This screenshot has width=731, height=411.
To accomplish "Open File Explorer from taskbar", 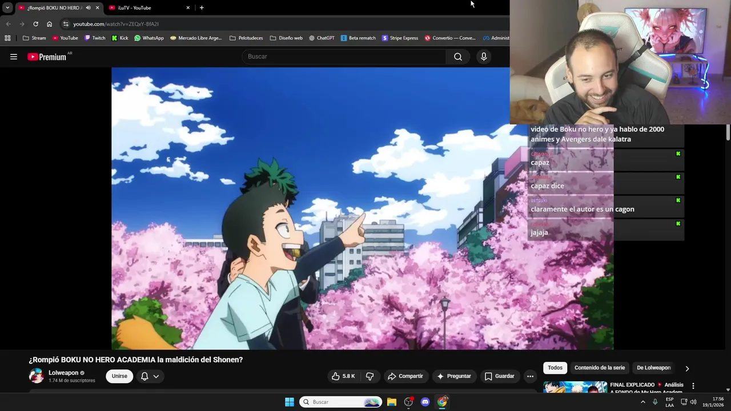I will click(x=392, y=402).
